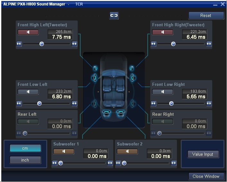Toggle mute for Front High Left tweeter

[x=28, y=32]
